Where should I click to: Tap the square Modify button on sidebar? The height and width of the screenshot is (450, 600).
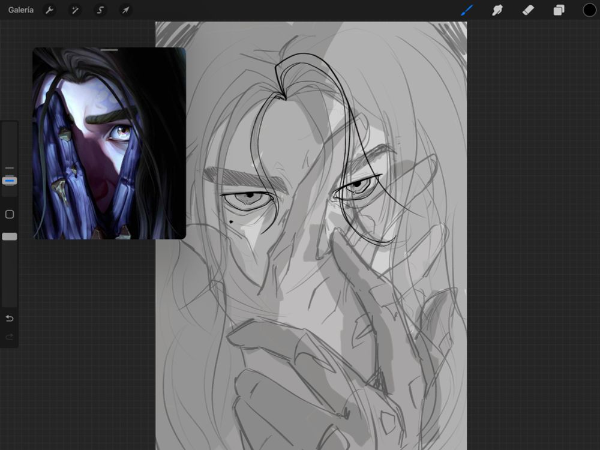point(10,214)
